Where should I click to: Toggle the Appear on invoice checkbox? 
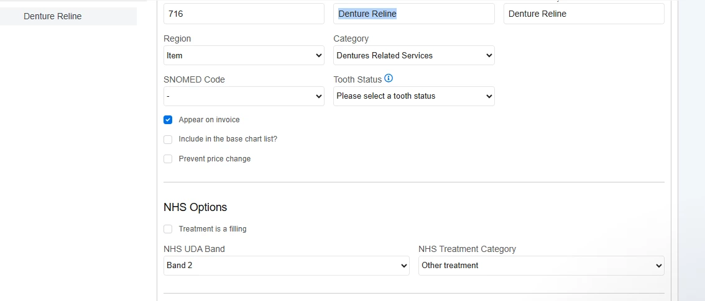168,120
